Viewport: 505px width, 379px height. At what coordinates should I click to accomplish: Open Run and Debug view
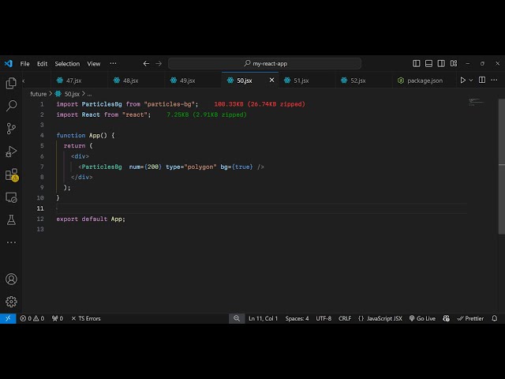[11, 152]
